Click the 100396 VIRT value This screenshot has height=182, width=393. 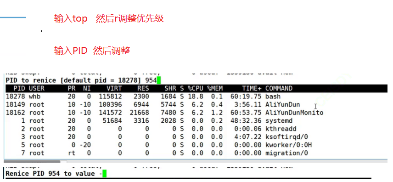[x=110, y=105]
